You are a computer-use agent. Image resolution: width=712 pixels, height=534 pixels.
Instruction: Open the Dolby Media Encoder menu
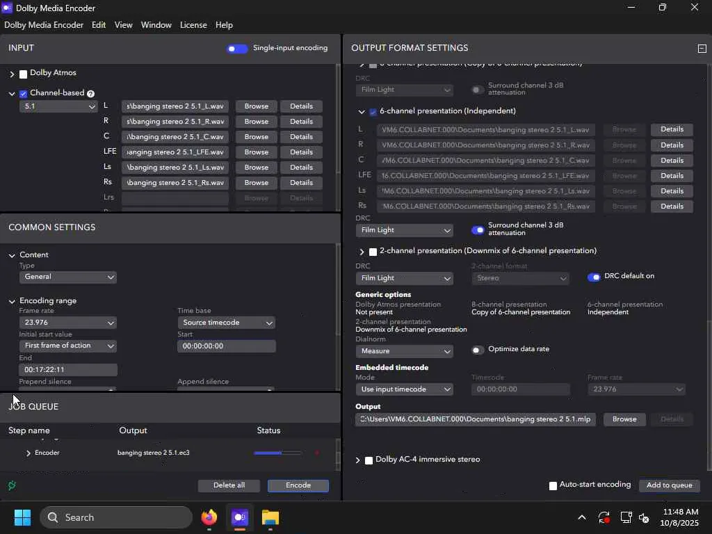(44, 25)
